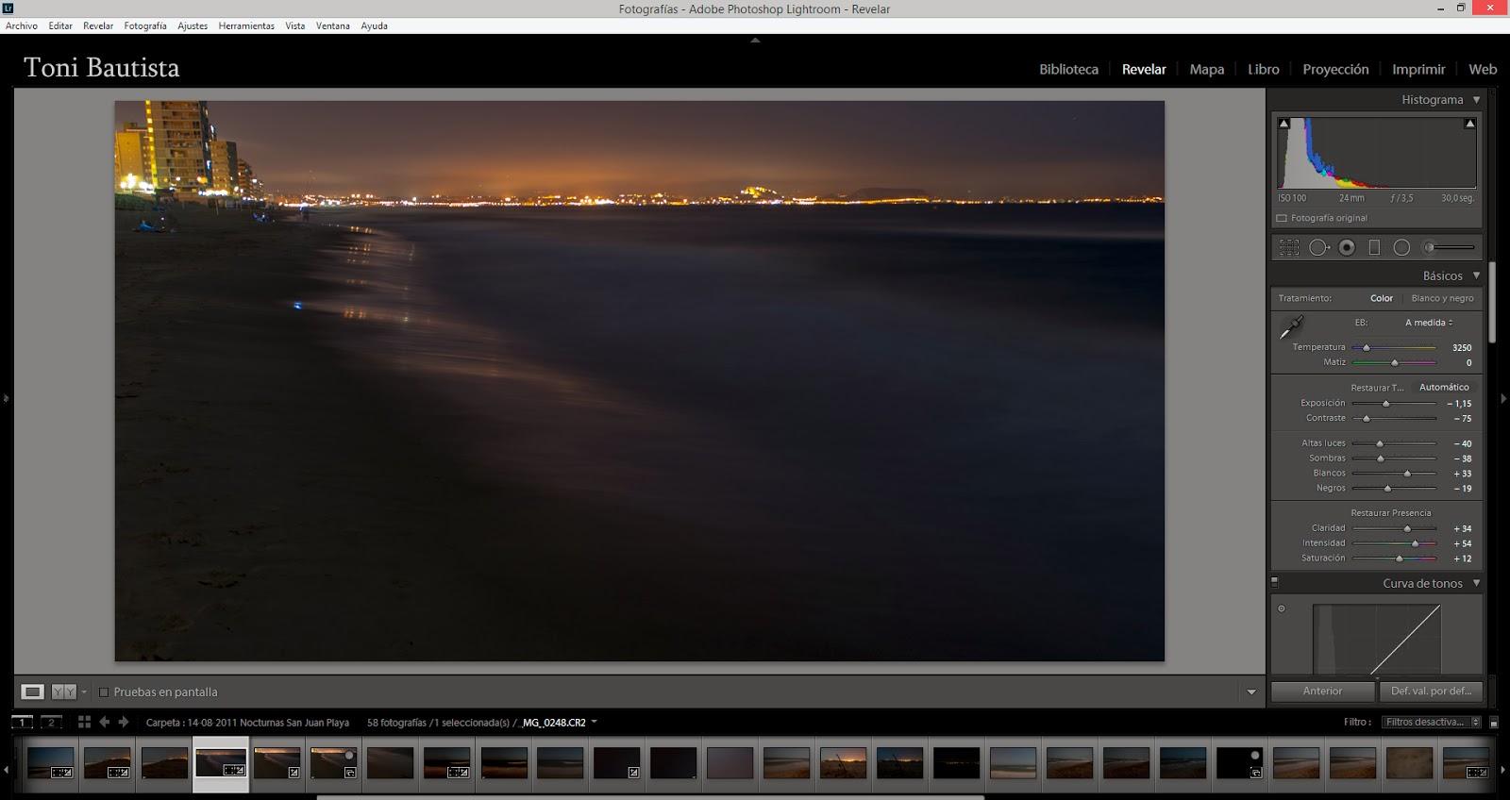Open the EB 'A medida' dropdown
Image resolution: width=1510 pixels, height=800 pixels.
click(1429, 323)
